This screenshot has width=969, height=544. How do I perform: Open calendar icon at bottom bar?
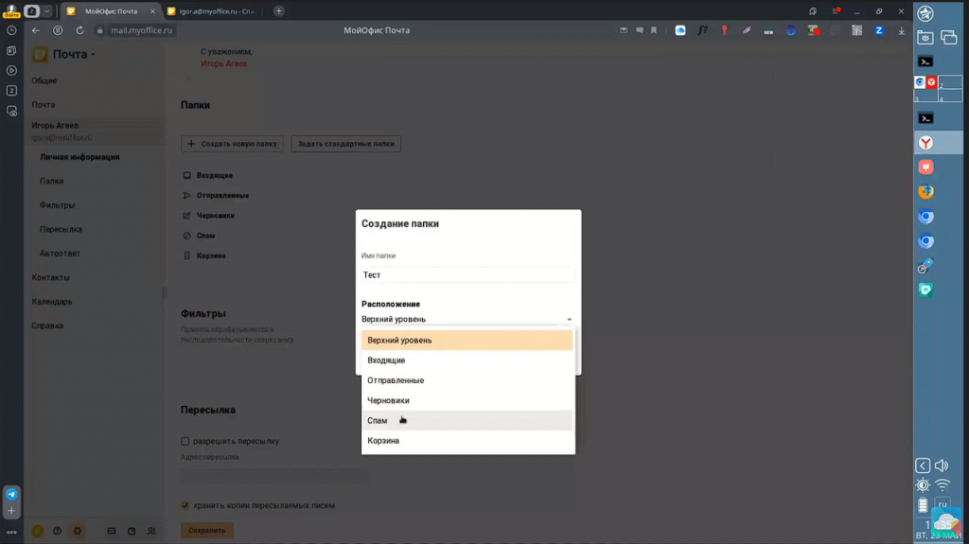click(132, 531)
